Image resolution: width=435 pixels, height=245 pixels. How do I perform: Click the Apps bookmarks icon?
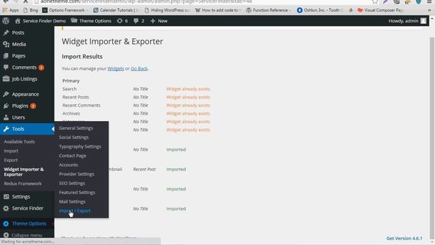click(5, 10)
